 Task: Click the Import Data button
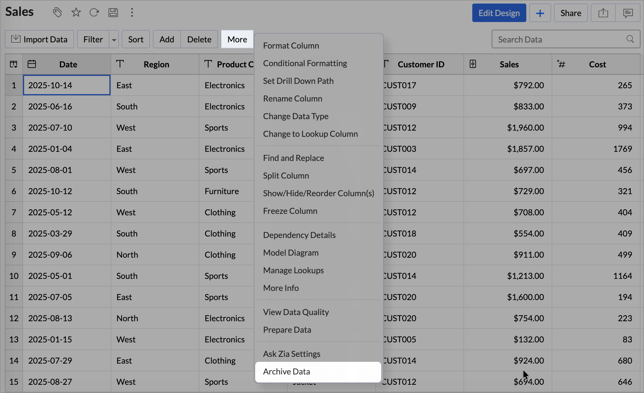point(39,39)
